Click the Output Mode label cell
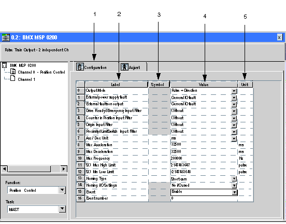This screenshot has width=286, height=224. pos(117,91)
